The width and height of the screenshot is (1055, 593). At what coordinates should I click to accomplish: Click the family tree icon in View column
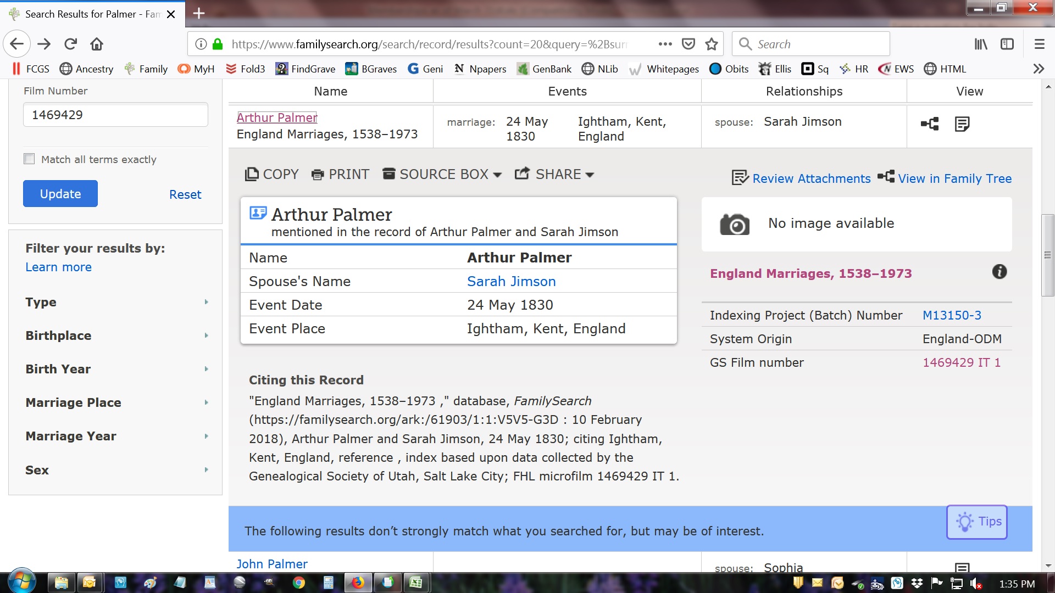point(930,124)
